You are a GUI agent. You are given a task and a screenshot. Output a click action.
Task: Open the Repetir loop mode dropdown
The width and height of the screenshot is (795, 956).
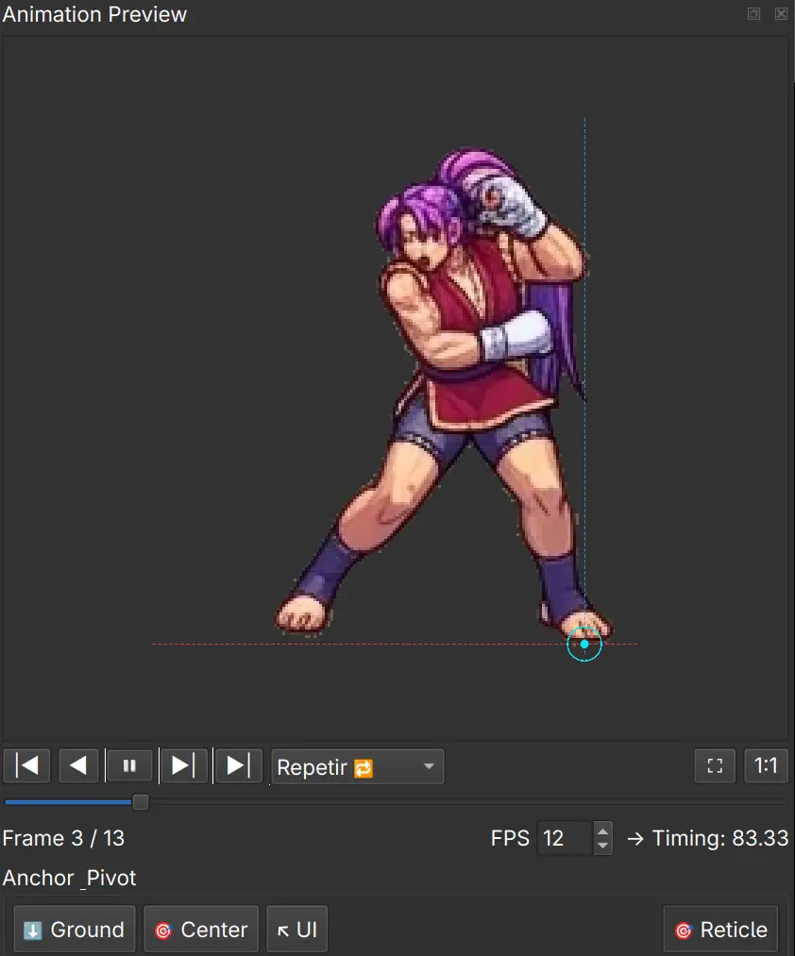coord(358,767)
